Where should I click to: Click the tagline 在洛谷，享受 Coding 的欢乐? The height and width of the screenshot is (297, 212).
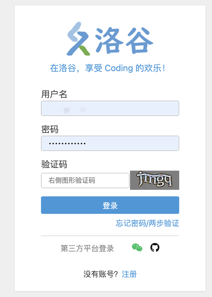click(108, 68)
